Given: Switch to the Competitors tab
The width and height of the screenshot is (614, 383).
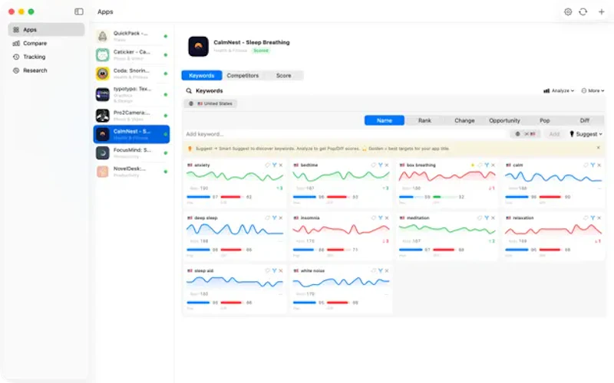Looking at the screenshot, I should (x=243, y=75).
